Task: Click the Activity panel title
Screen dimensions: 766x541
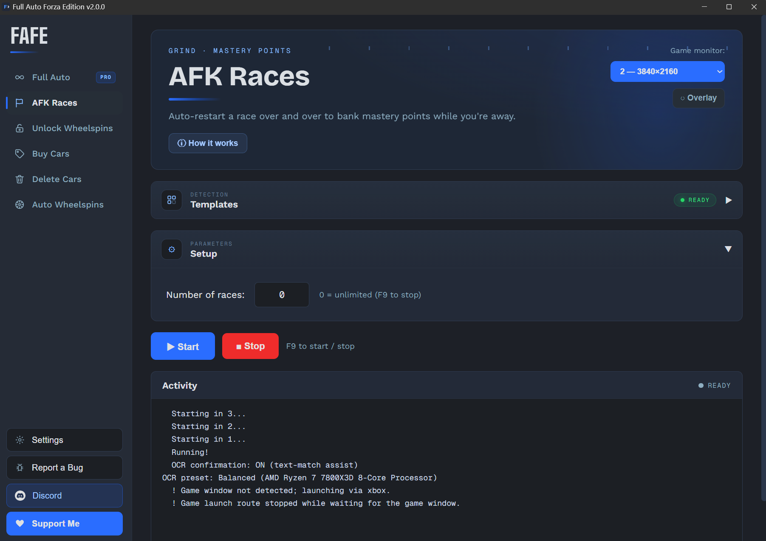Action: [180, 385]
